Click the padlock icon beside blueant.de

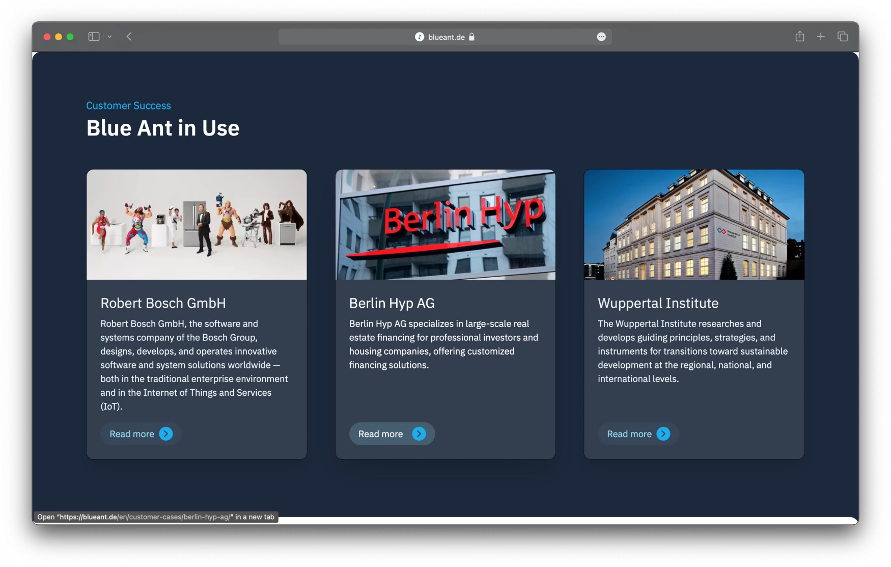click(471, 37)
